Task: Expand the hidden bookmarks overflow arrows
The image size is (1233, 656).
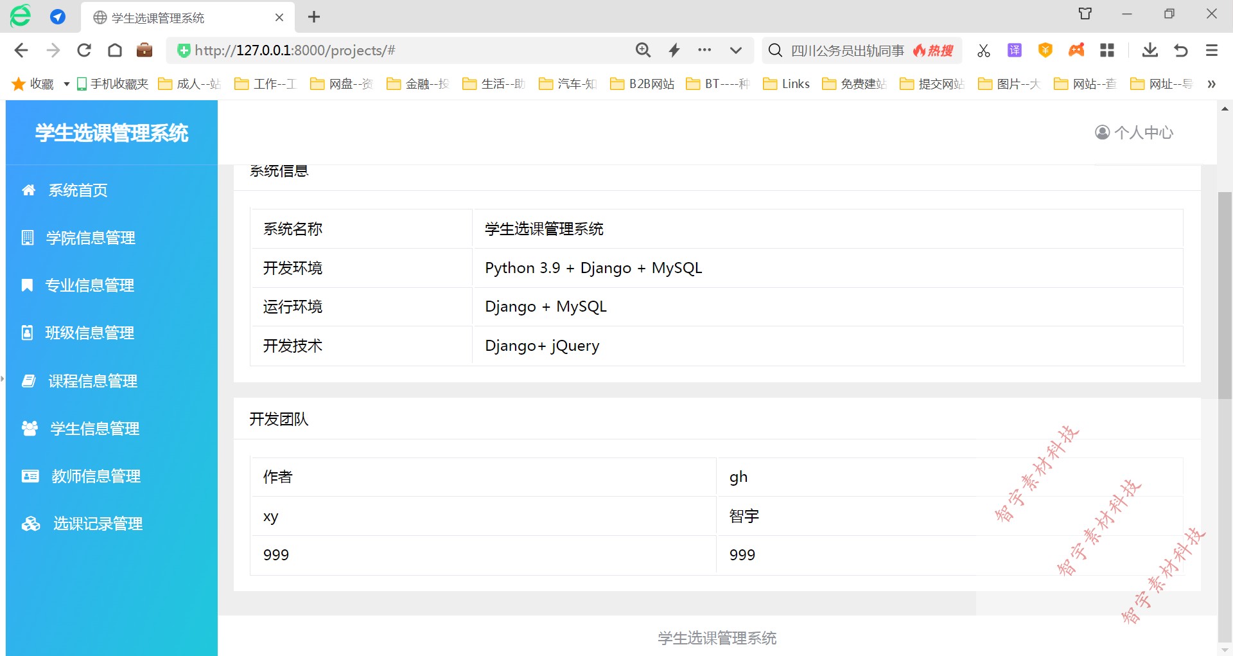Action: 1211,84
